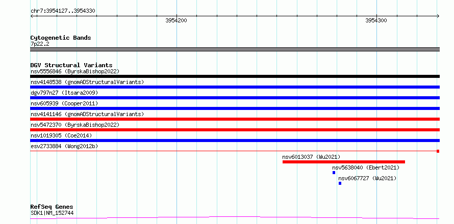Click the blue nsv5638040 variant square
454x224 pixels.
[x=334, y=173]
